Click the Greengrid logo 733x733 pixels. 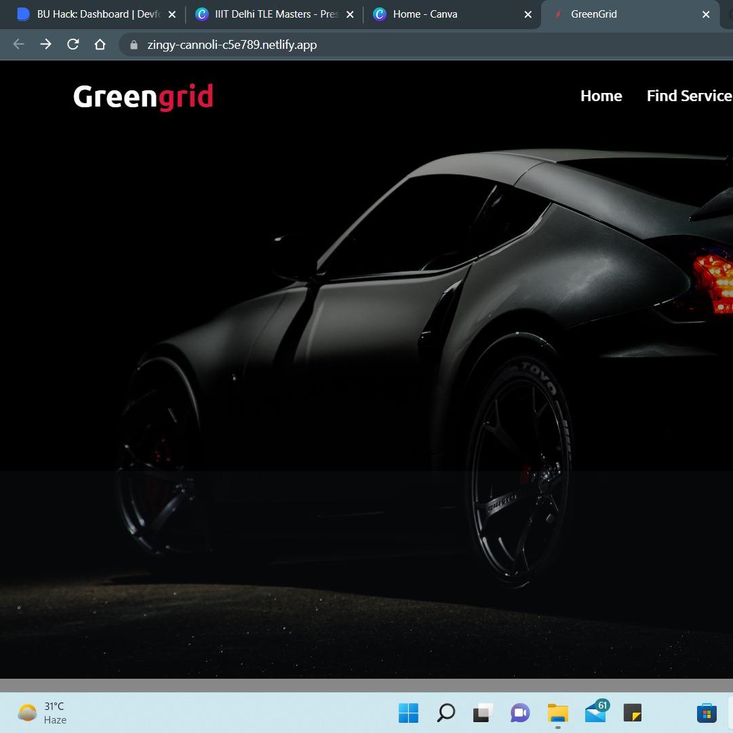(143, 97)
